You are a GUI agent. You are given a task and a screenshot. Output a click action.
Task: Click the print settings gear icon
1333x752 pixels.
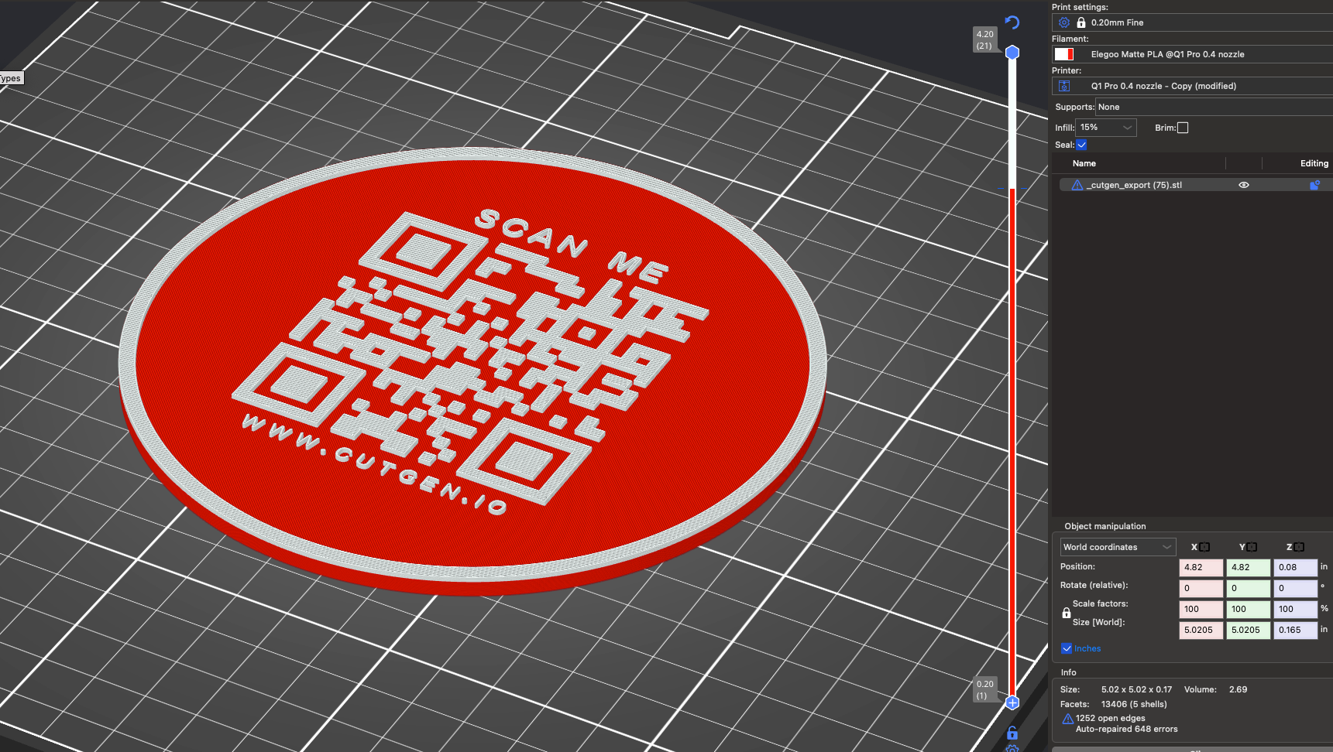[1064, 23]
